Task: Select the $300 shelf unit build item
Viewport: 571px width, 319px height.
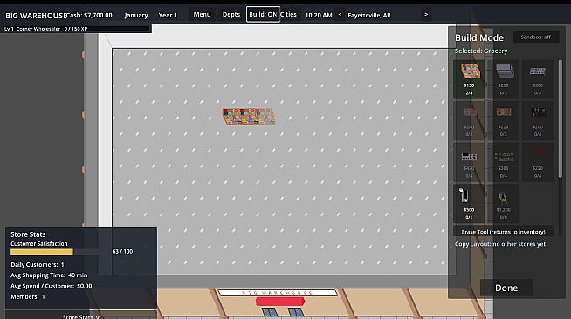Action: point(538,79)
